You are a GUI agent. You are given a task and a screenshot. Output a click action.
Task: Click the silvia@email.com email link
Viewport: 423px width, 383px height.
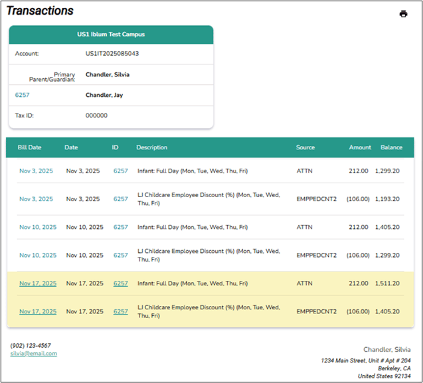click(34, 354)
